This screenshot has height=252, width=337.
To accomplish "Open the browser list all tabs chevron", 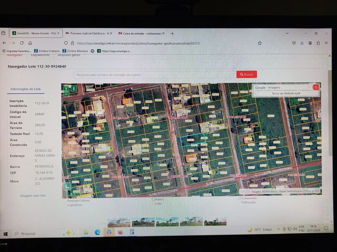I will [287, 33].
